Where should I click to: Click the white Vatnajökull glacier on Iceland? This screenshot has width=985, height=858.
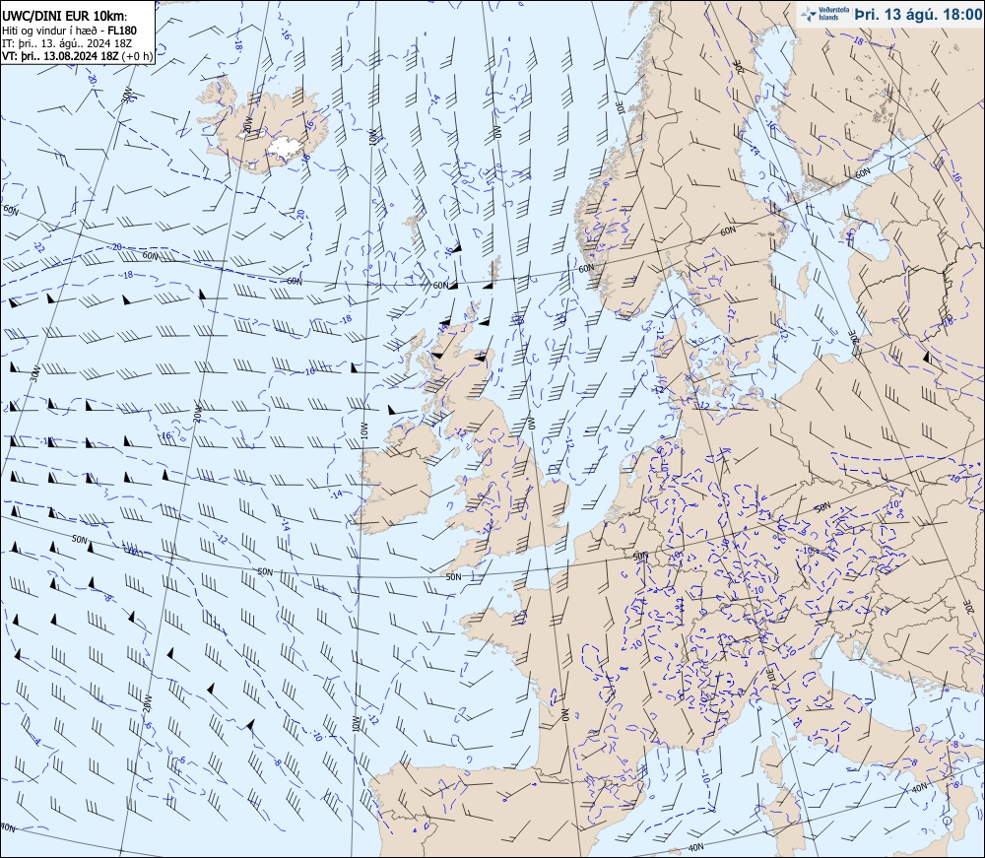[x=287, y=148]
